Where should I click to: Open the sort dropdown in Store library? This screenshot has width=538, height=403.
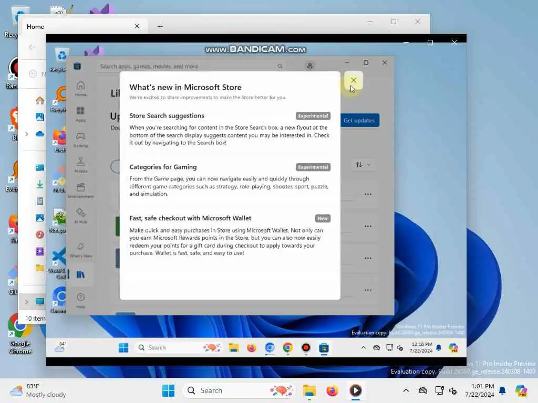pyautogui.click(x=363, y=165)
